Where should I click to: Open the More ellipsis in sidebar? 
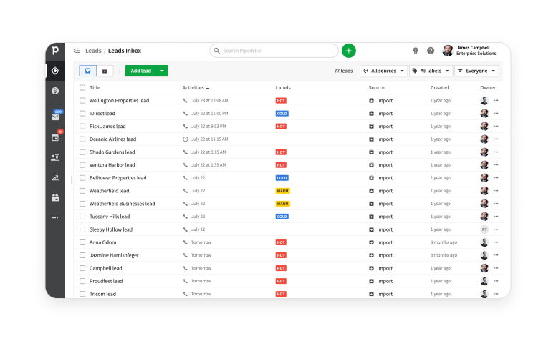click(x=55, y=217)
